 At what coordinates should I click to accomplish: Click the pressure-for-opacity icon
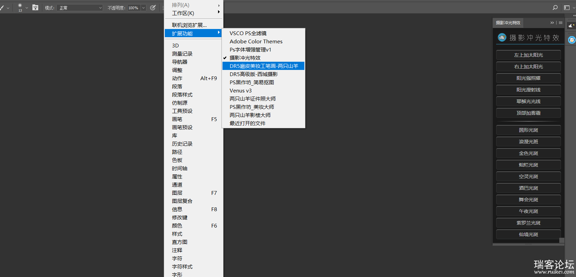(153, 8)
